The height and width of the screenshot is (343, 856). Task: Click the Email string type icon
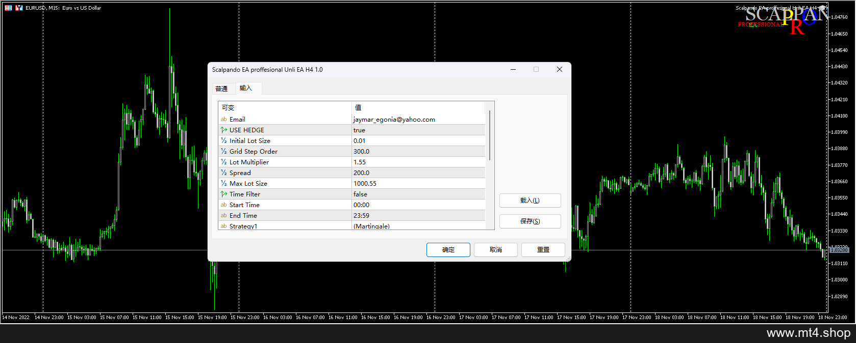click(x=223, y=120)
